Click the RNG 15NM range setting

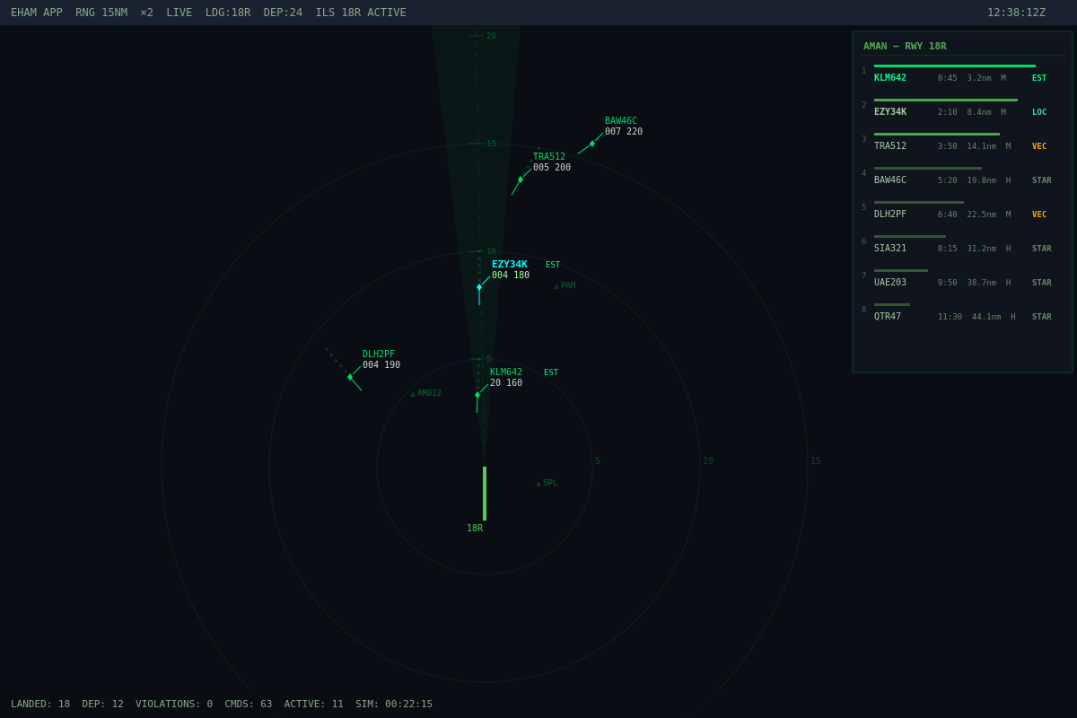(x=101, y=13)
